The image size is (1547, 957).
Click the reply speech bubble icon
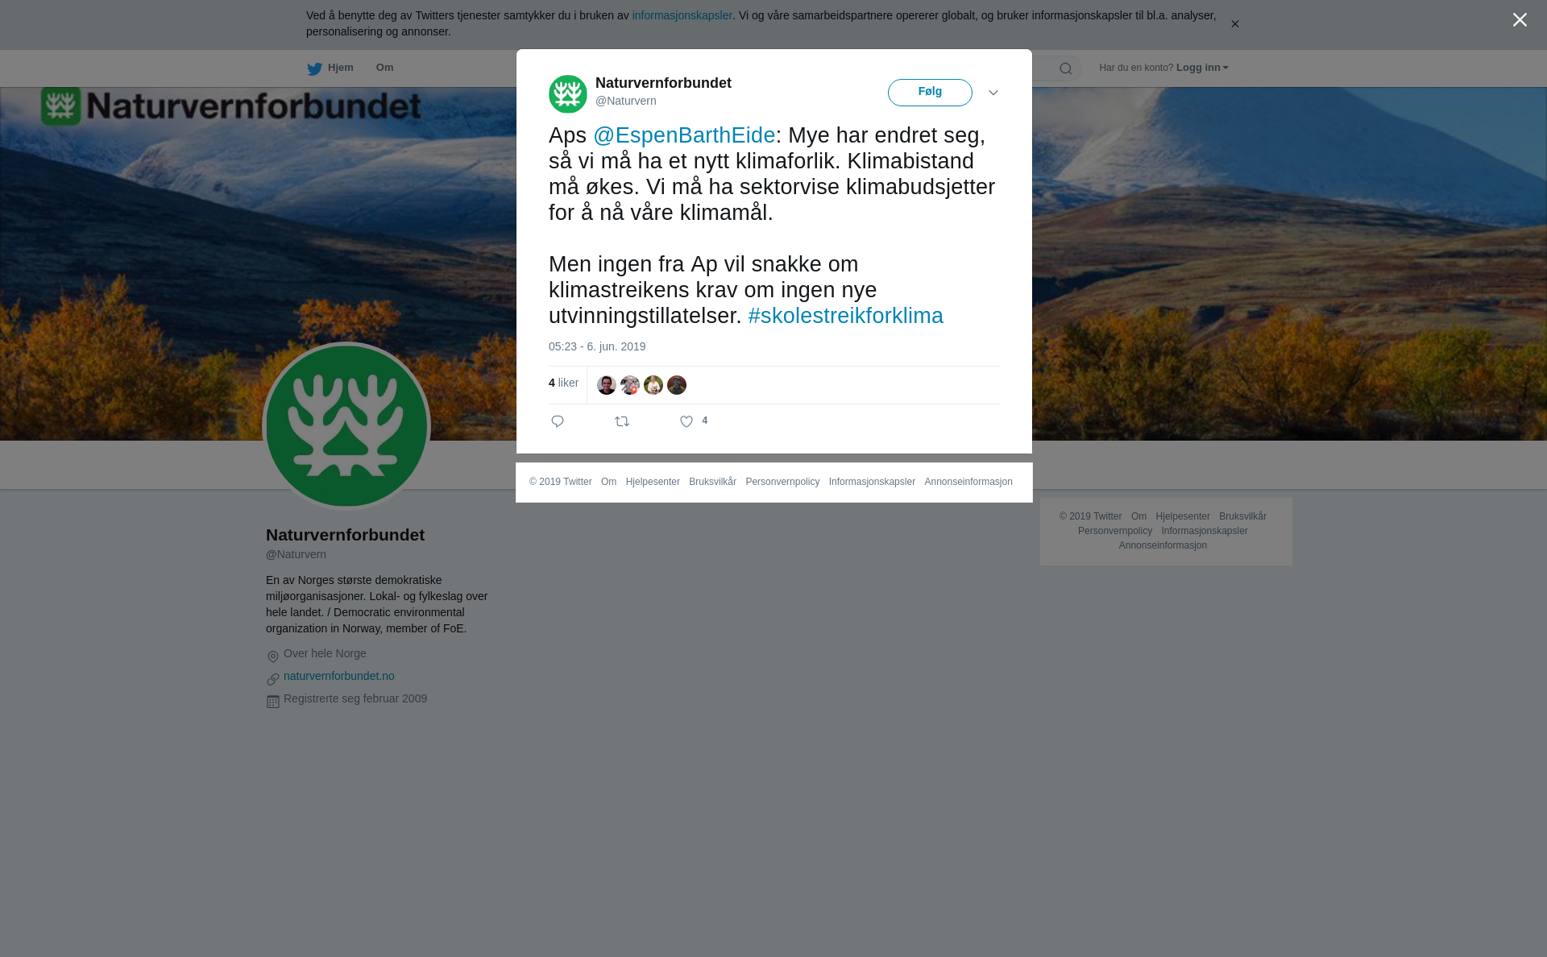[x=558, y=421]
